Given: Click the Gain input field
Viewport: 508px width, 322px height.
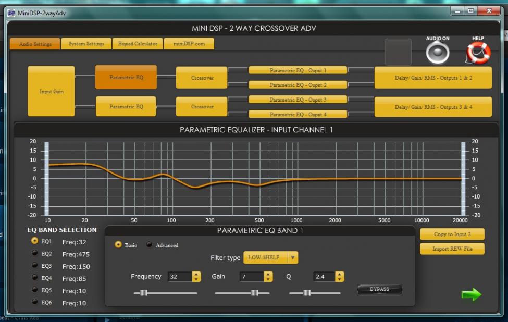Looking at the screenshot, I should (252, 277).
